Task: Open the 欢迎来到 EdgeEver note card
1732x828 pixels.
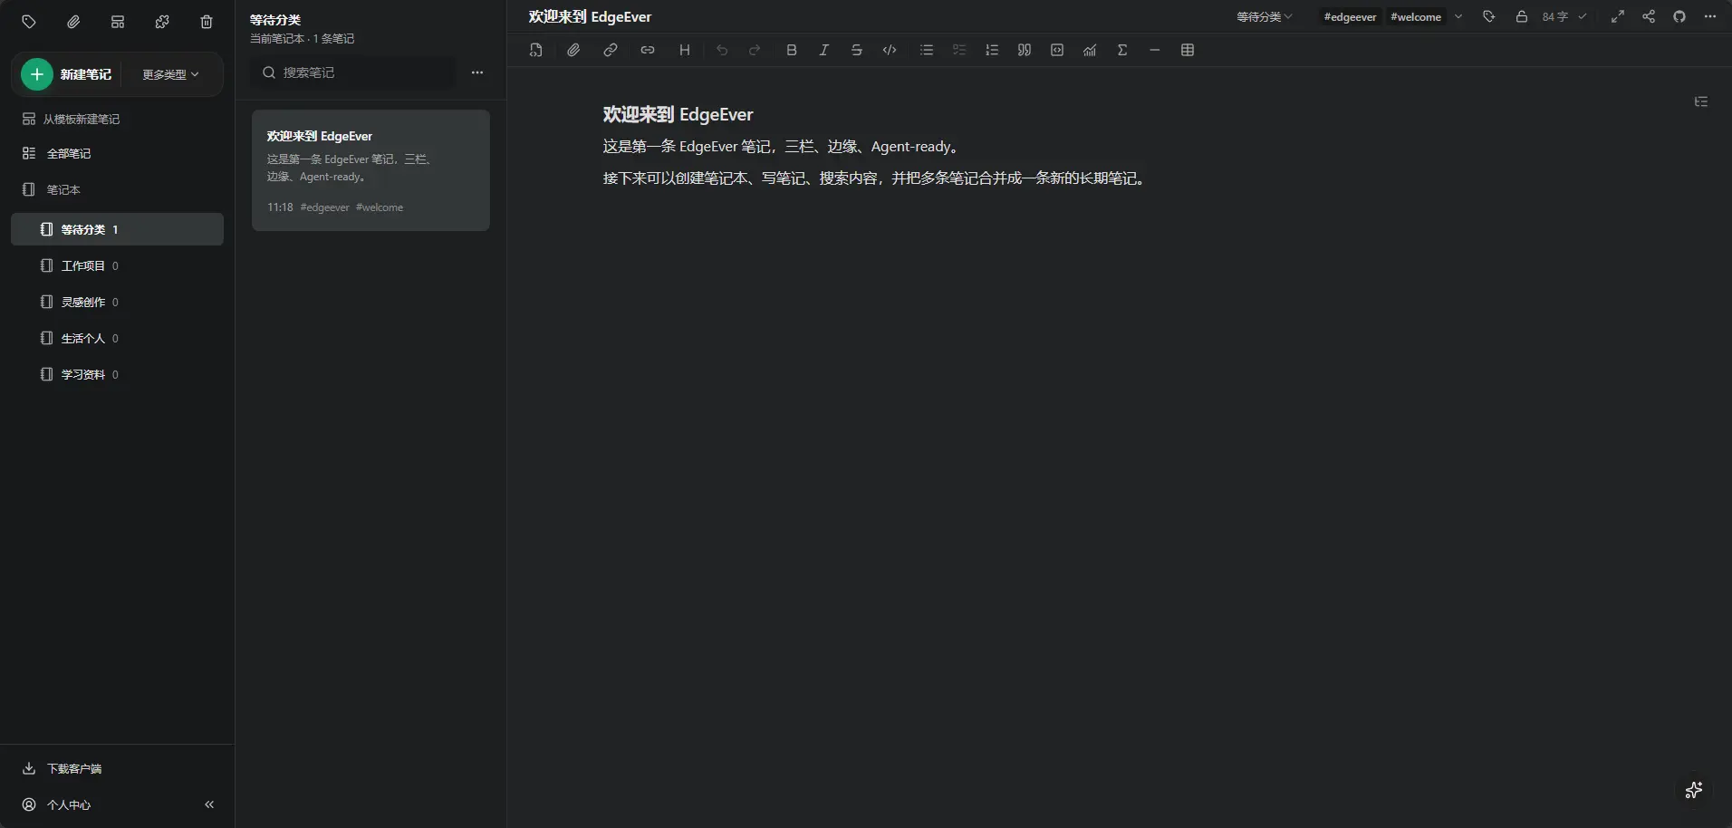Action: pyautogui.click(x=370, y=170)
